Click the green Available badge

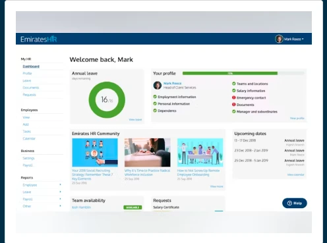133,207
